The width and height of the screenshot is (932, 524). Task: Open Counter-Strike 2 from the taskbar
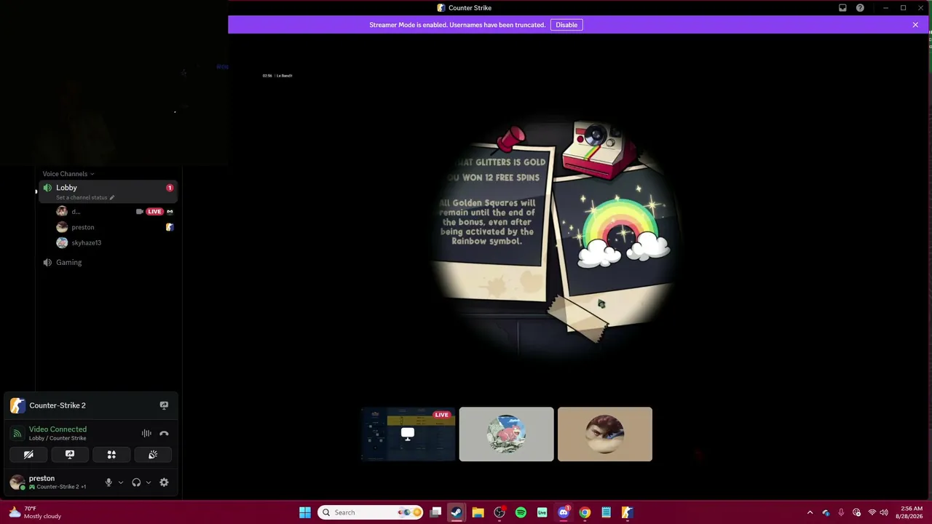(x=627, y=512)
